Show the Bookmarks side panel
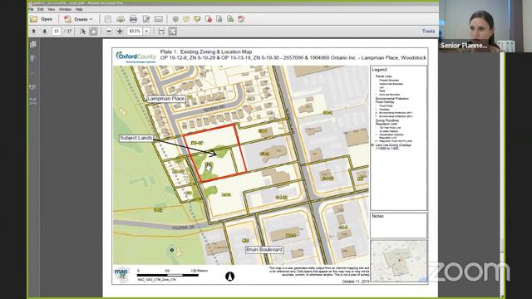The width and height of the screenshot is (532, 299). [x=33, y=58]
